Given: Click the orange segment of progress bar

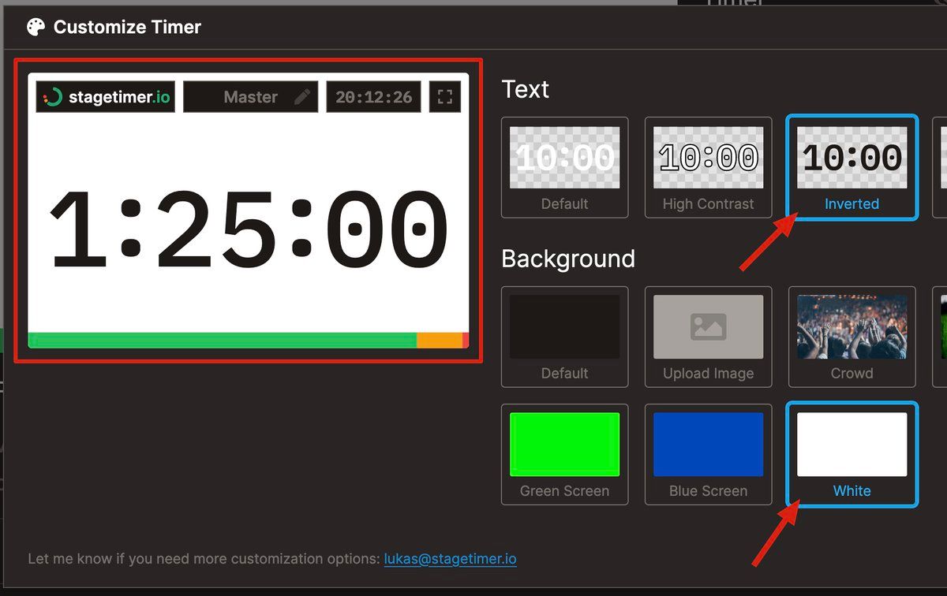Looking at the screenshot, I should tap(439, 340).
